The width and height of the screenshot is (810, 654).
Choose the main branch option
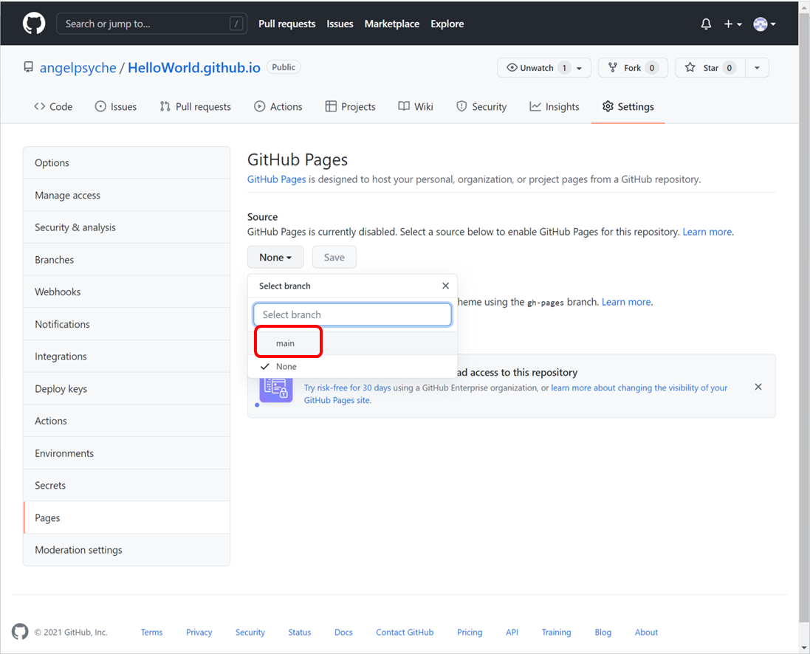point(352,343)
